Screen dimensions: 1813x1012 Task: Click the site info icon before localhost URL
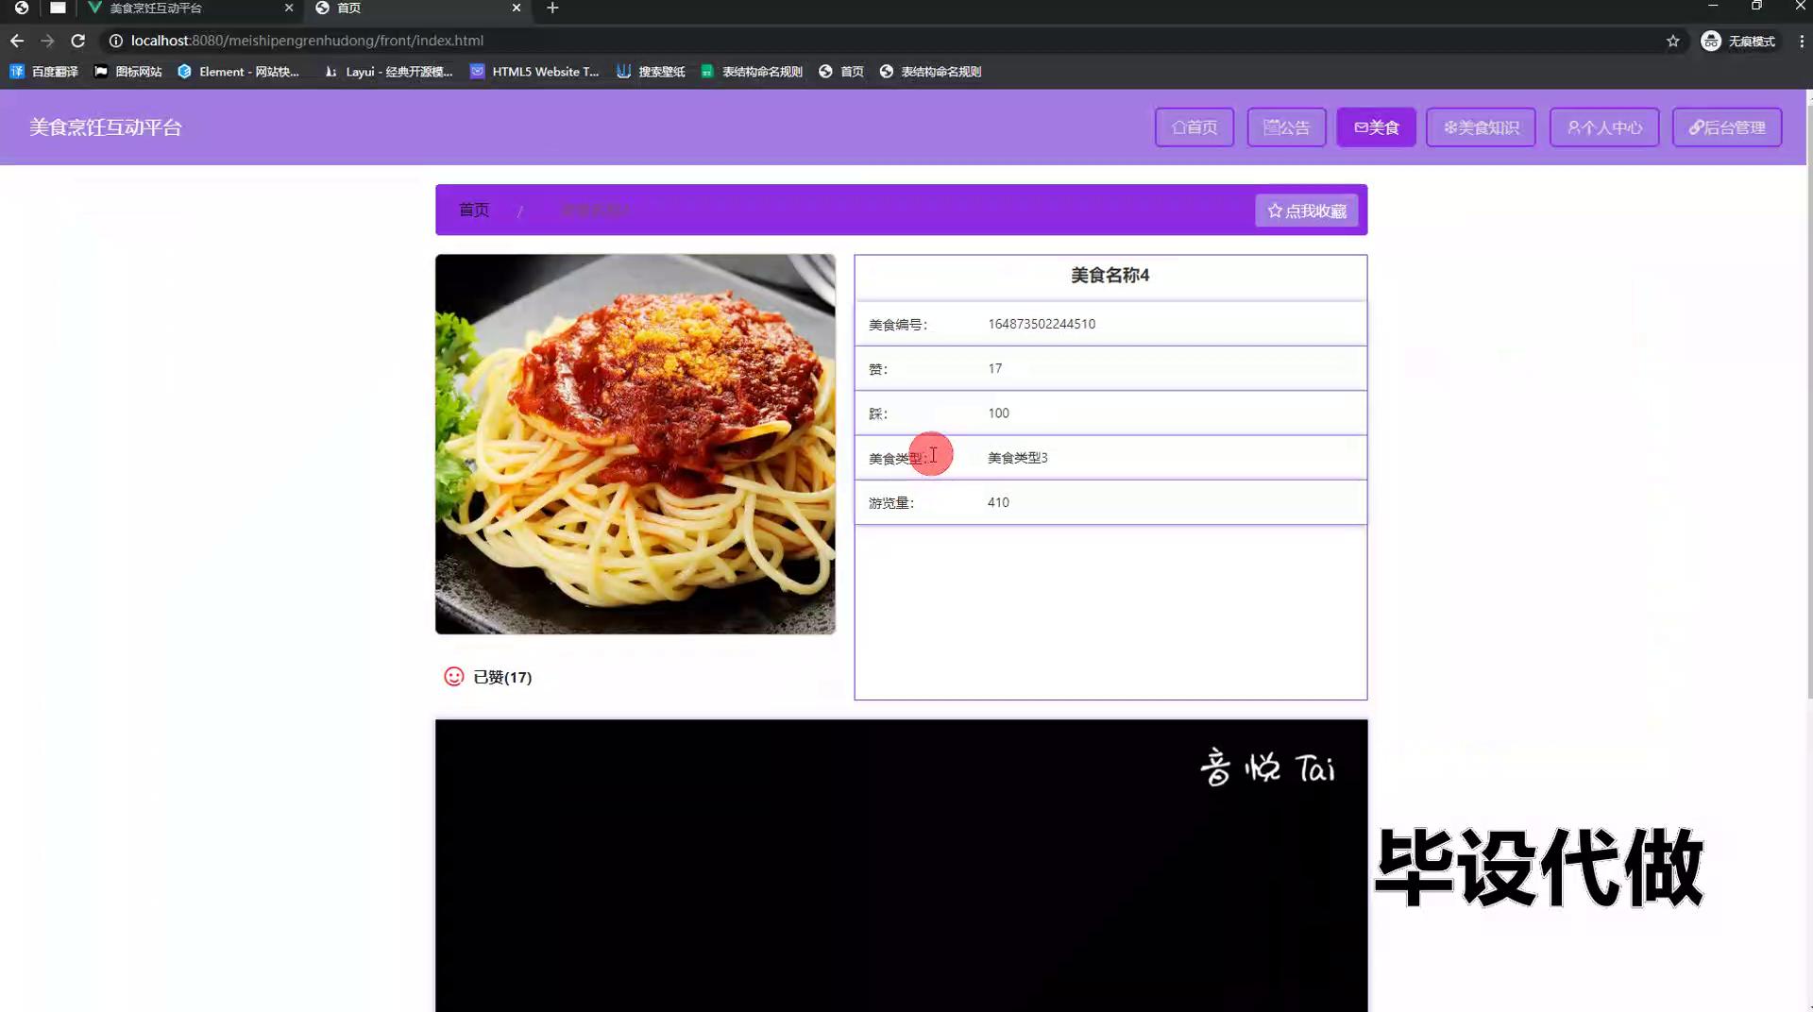114,41
